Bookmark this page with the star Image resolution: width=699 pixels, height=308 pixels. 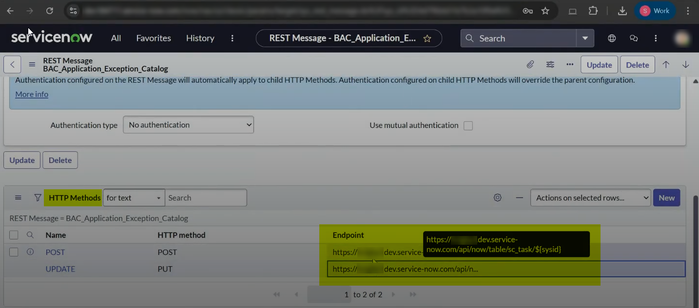[545, 11]
